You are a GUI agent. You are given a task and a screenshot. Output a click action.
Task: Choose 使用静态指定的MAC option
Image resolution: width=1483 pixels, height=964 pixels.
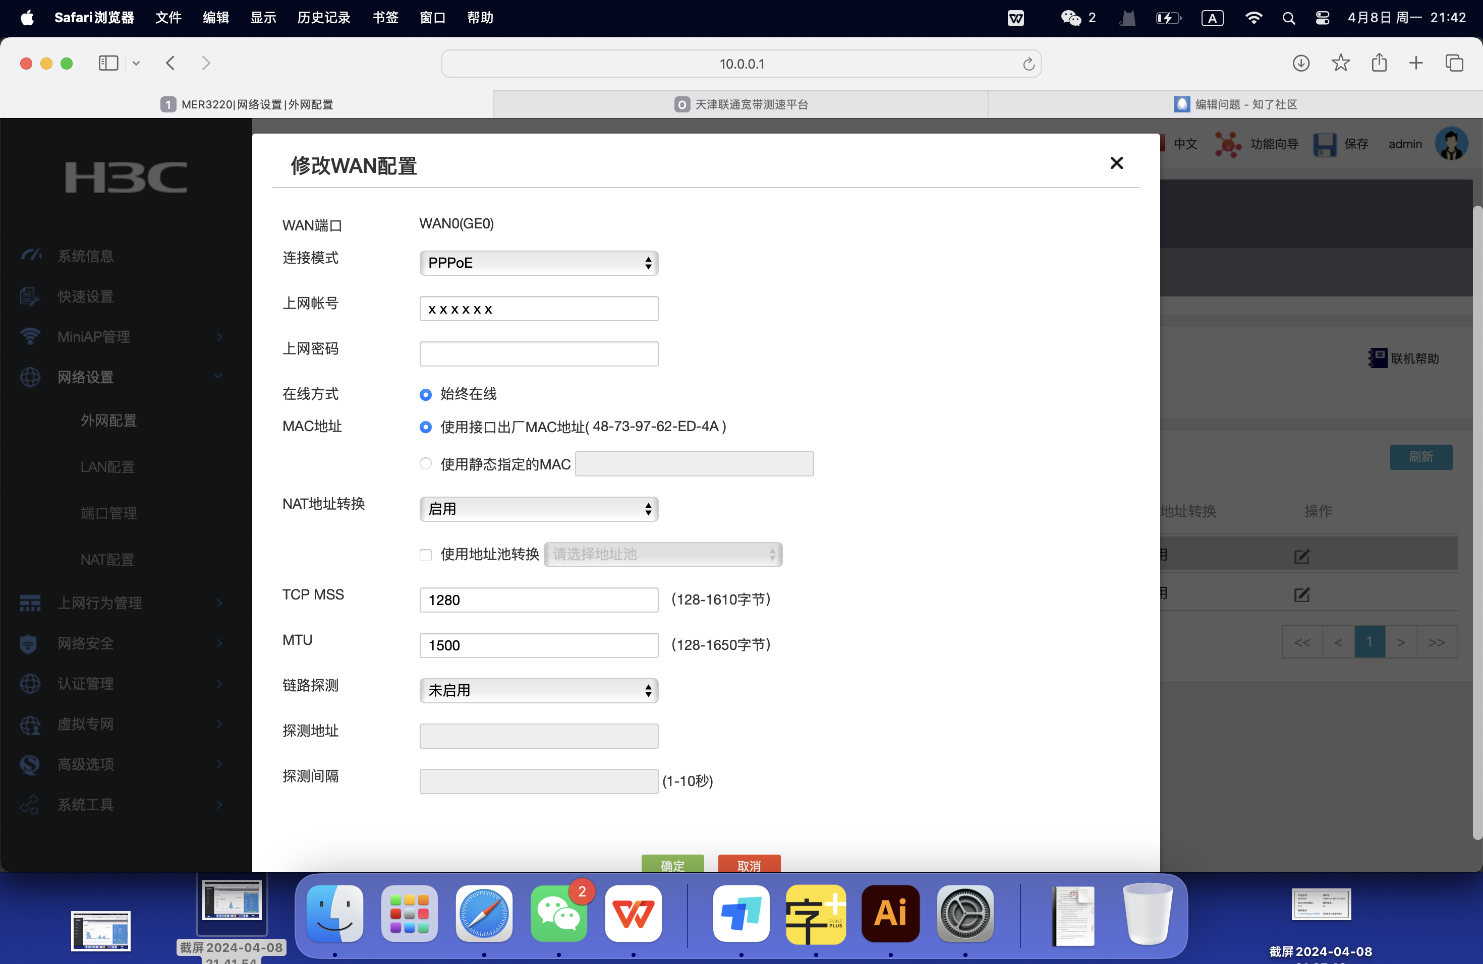coord(426,463)
